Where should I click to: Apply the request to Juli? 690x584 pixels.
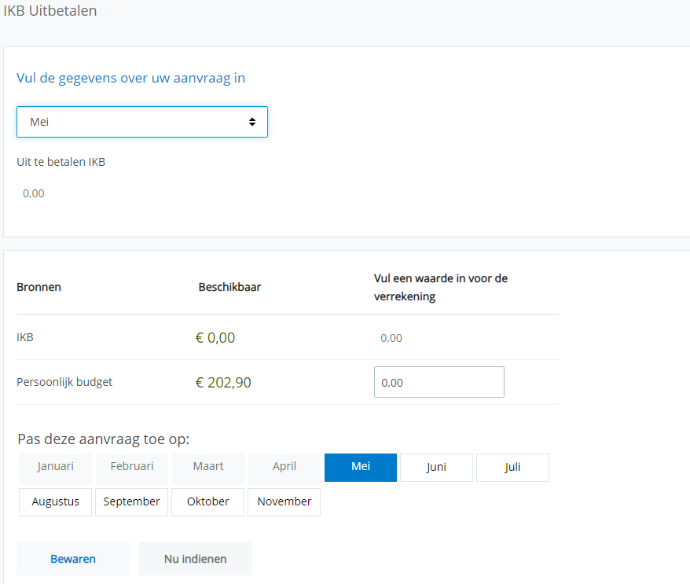click(512, 468)
